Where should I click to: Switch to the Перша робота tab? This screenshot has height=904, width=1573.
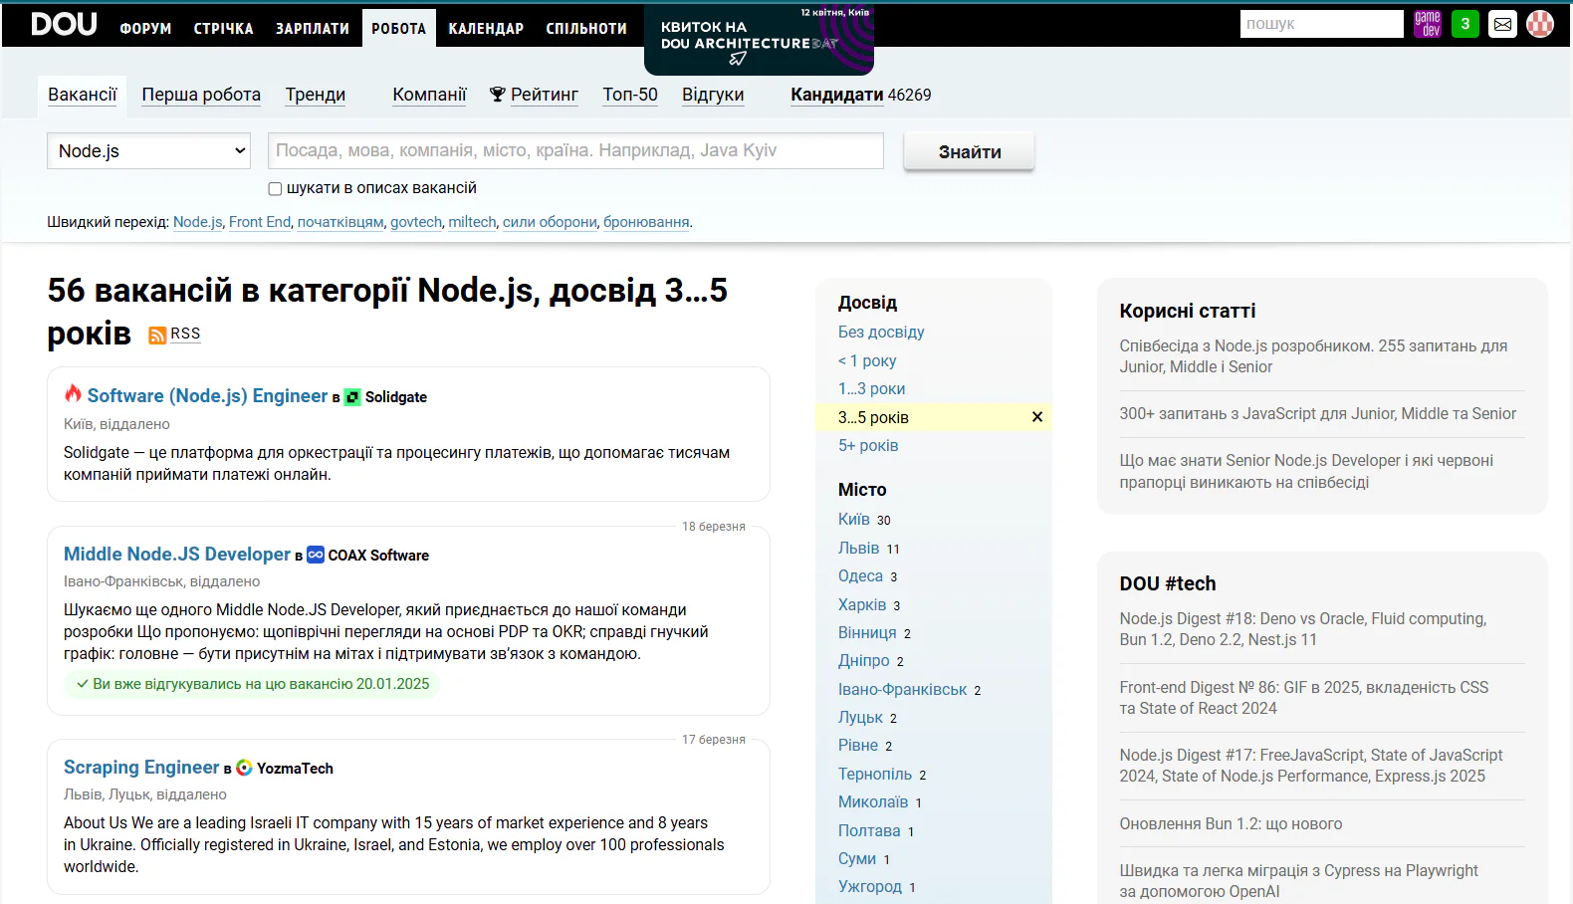[201, 95]
